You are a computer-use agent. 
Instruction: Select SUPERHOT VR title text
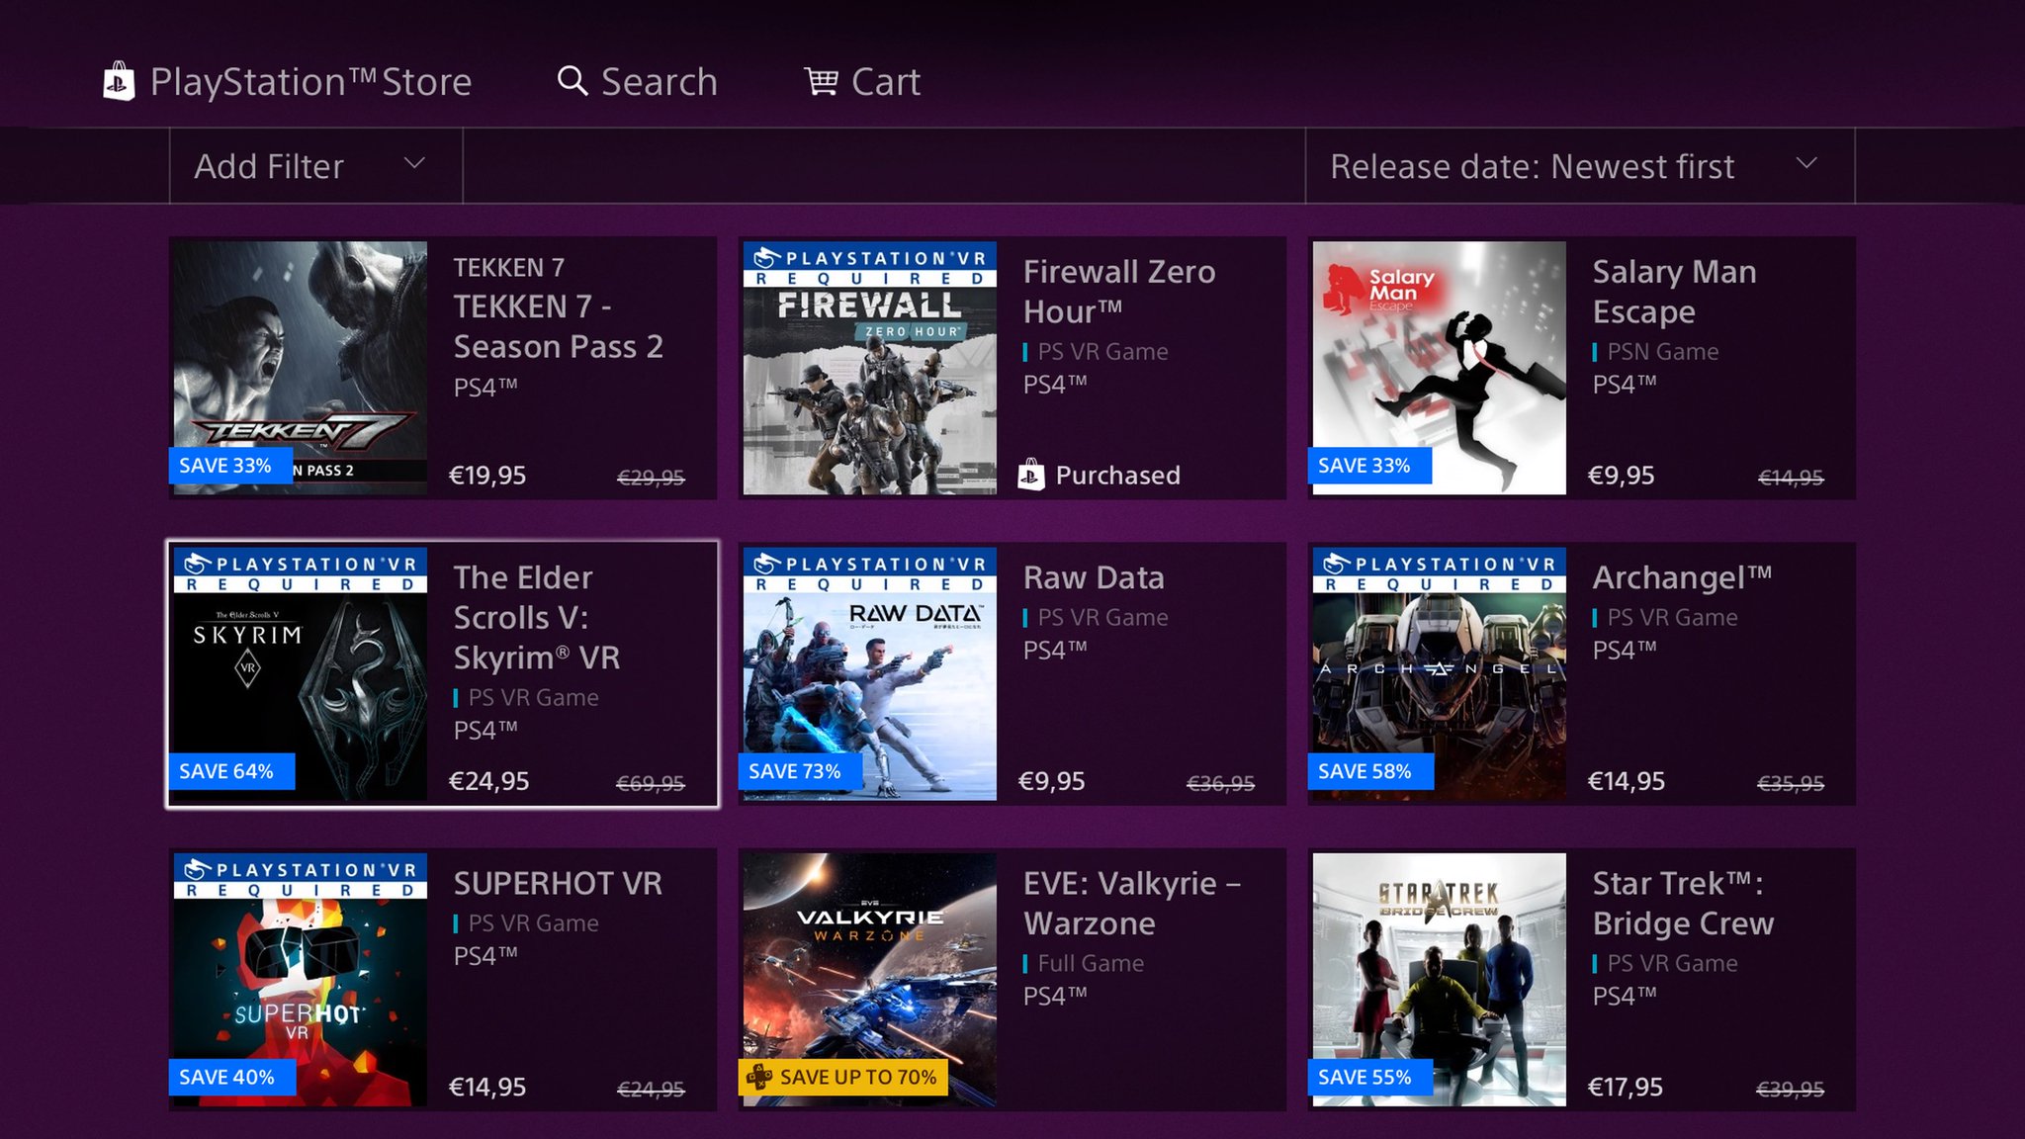558,883
